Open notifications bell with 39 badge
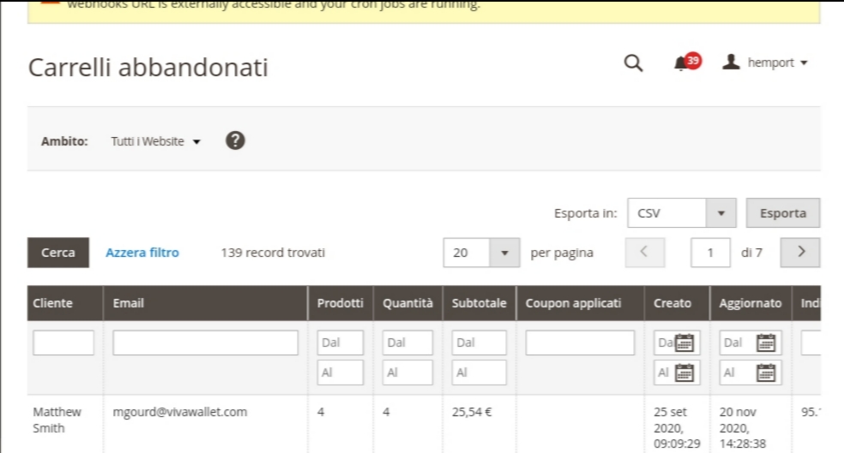 coord(687,63)
